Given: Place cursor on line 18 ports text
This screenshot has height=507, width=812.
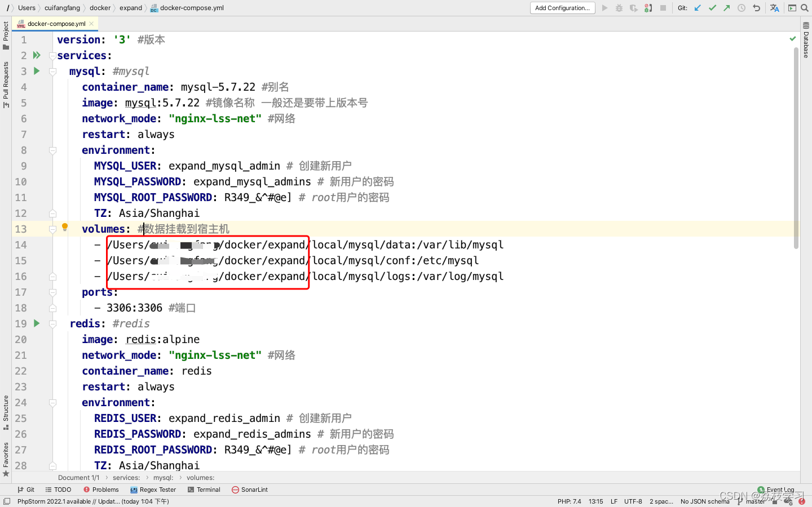Looking at the screenshot, I should coord(134,308).
